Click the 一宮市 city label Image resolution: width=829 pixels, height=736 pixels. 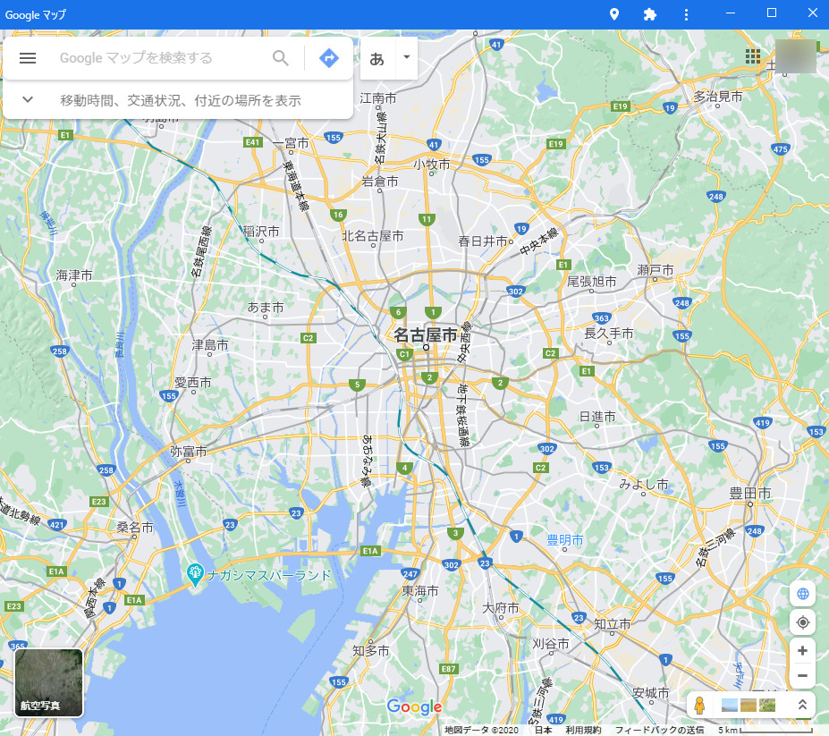pyautogui.click(x=291, y=143)
